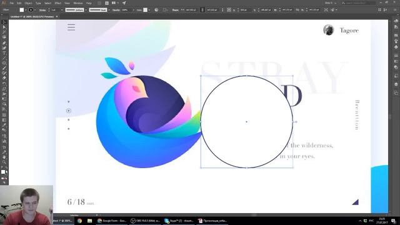This screenshot has height=225, width=400.
Task: Select the Direct Selection tool
Action: pos(4,27)
